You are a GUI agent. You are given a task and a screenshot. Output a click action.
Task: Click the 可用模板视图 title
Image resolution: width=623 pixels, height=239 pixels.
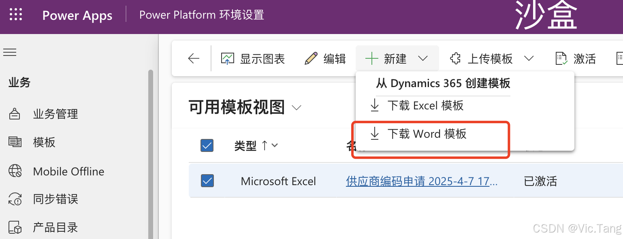point(237,107)
